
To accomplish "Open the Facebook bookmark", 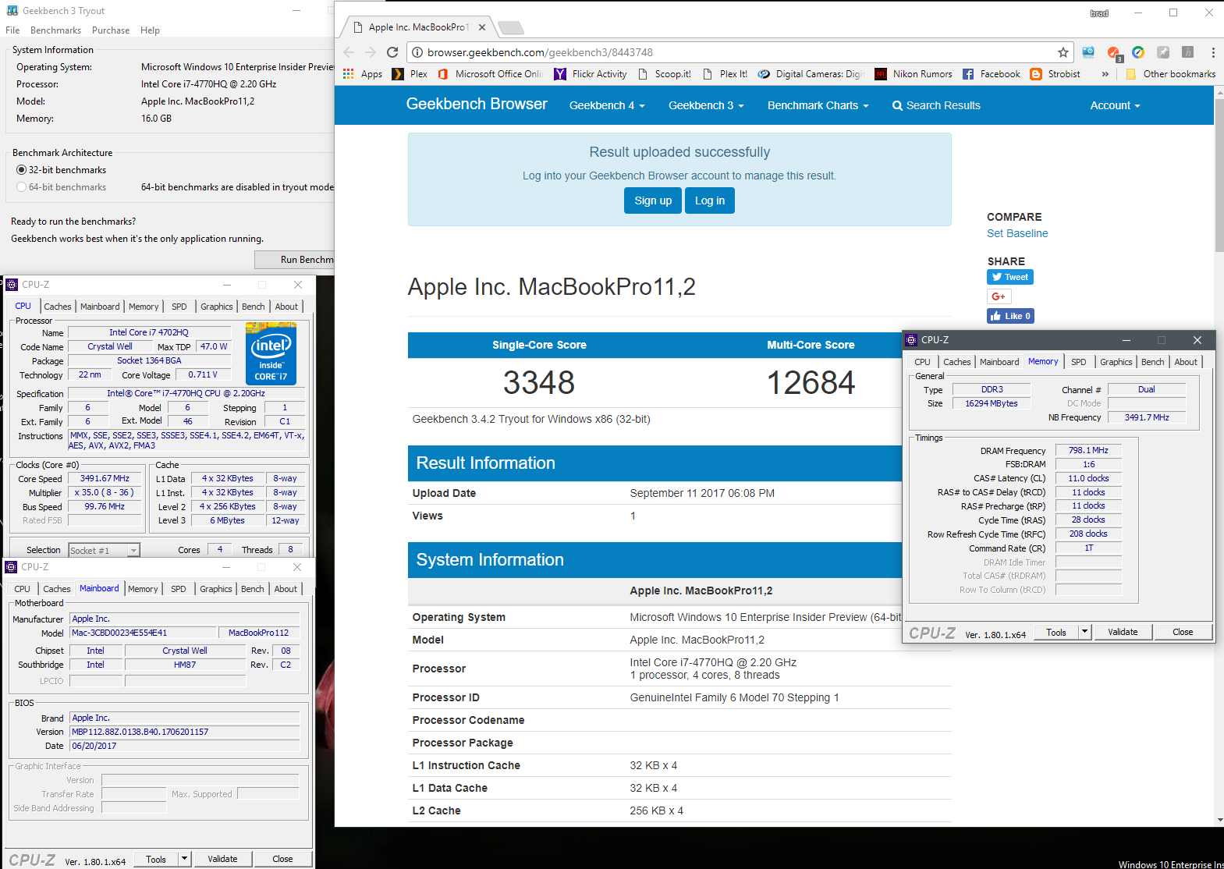I will tap(992, 74).
